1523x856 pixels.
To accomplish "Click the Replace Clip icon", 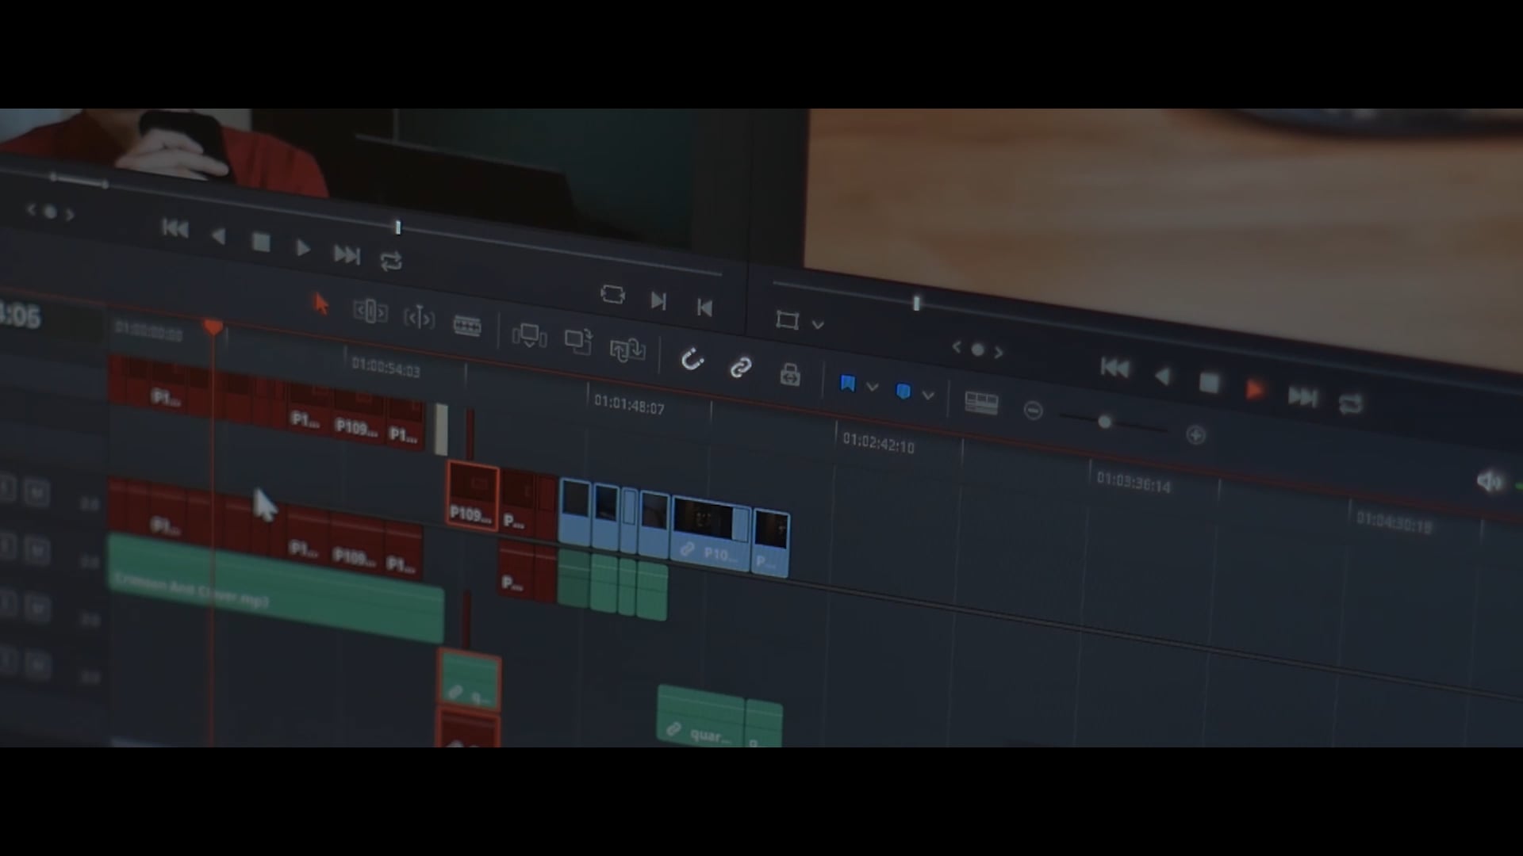I will click(627, 350).
